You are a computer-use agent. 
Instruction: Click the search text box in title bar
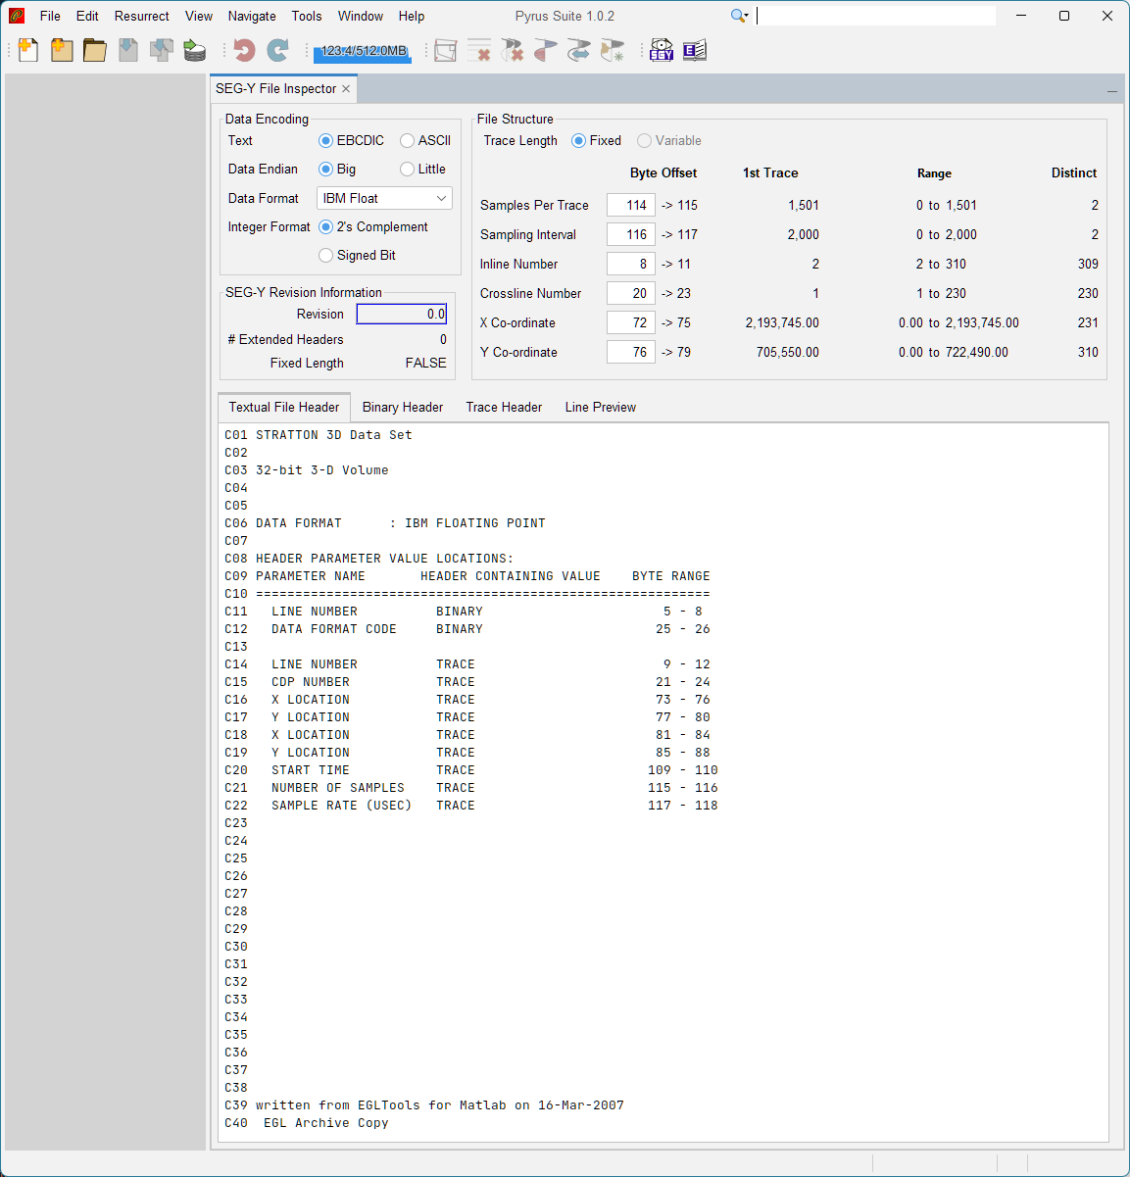[x=876, y=16]
